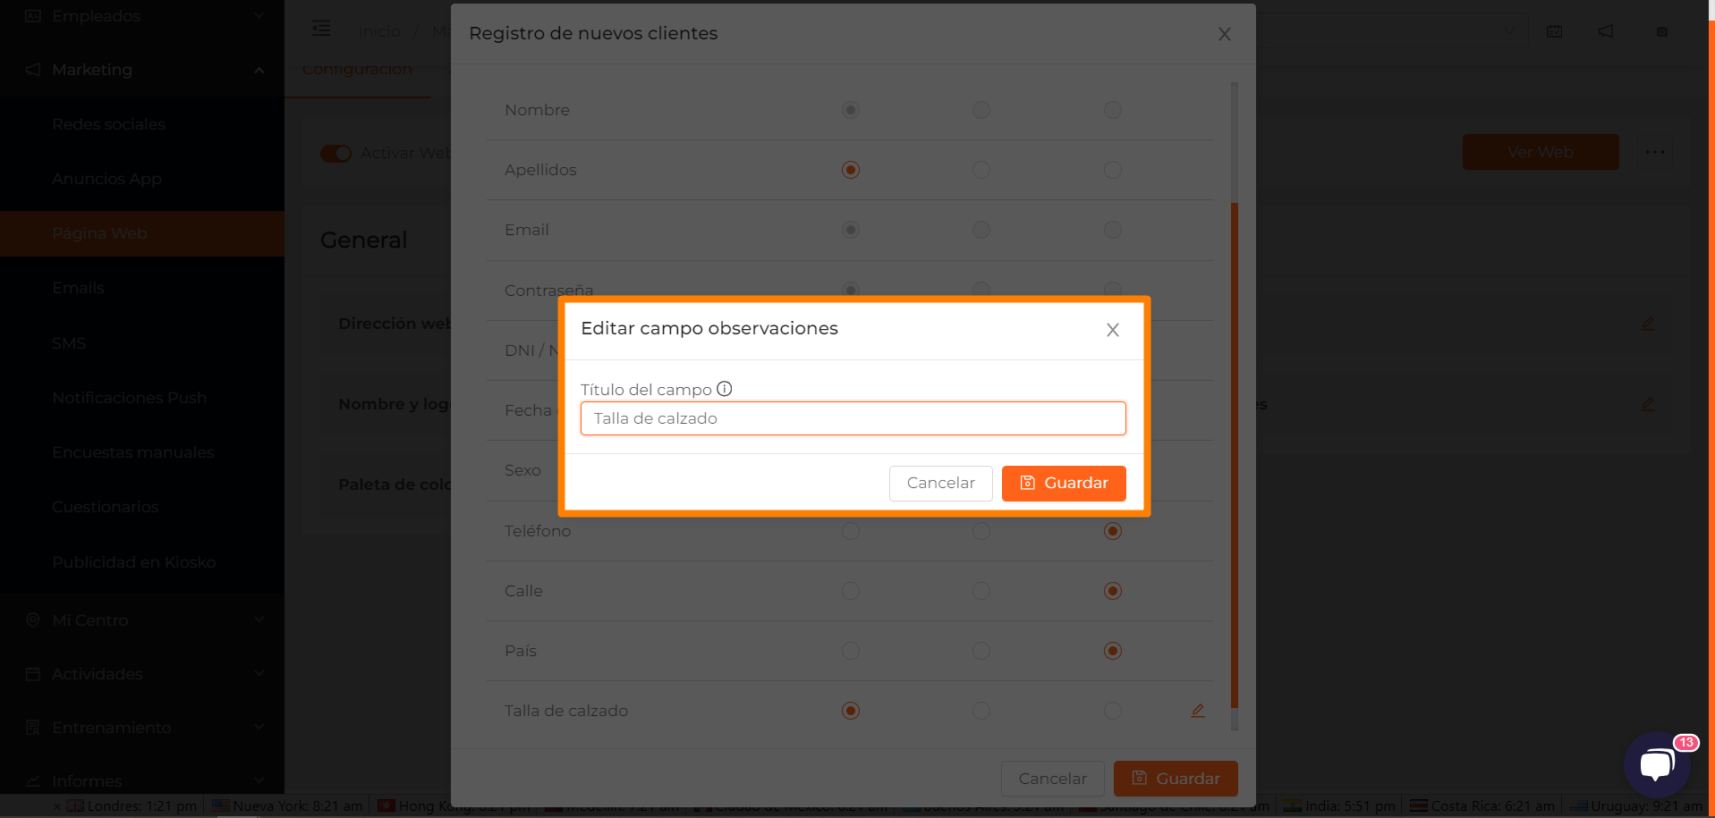Close the Registro de nuevos clientes dialog

[x=1225, y=34]
